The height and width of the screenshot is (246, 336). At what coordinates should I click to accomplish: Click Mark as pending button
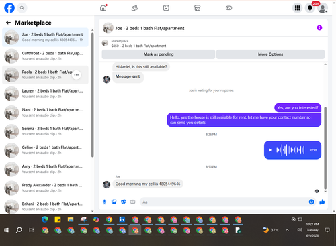(159, 54)
